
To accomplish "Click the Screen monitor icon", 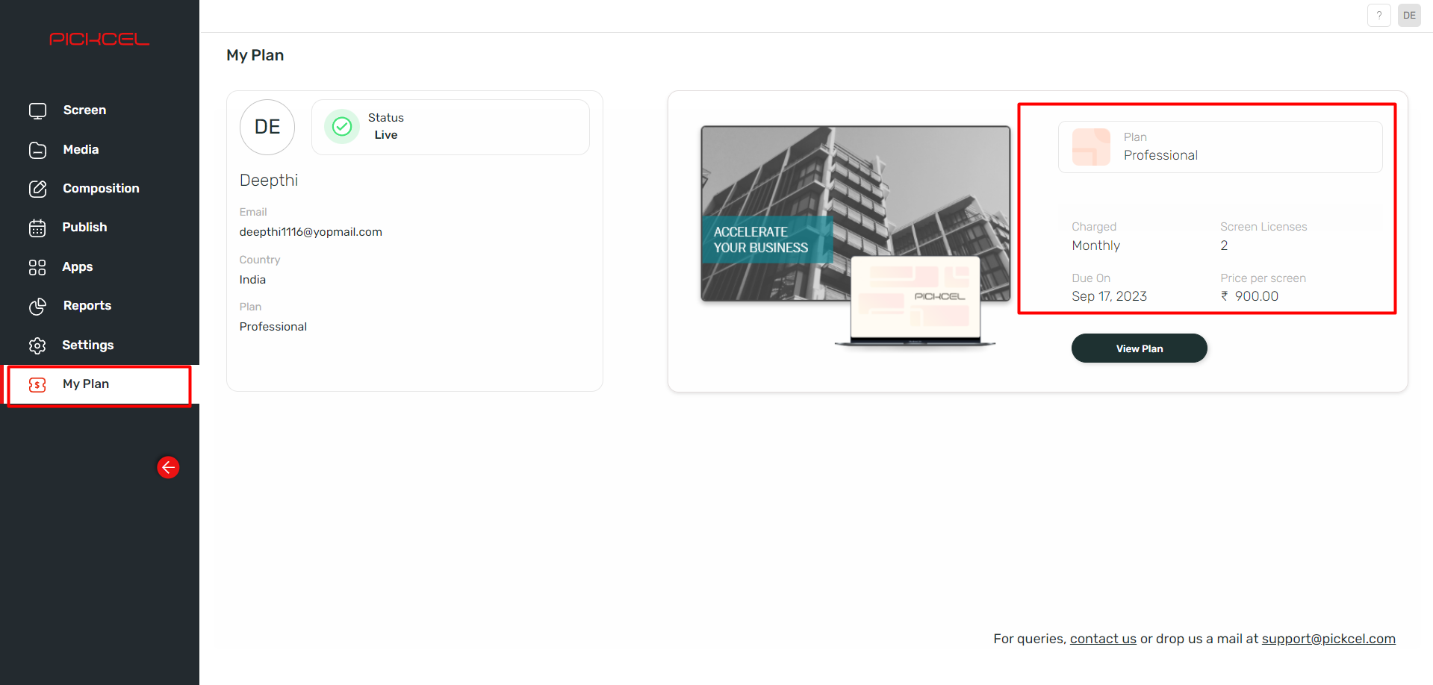I will [x=37, y=110].
